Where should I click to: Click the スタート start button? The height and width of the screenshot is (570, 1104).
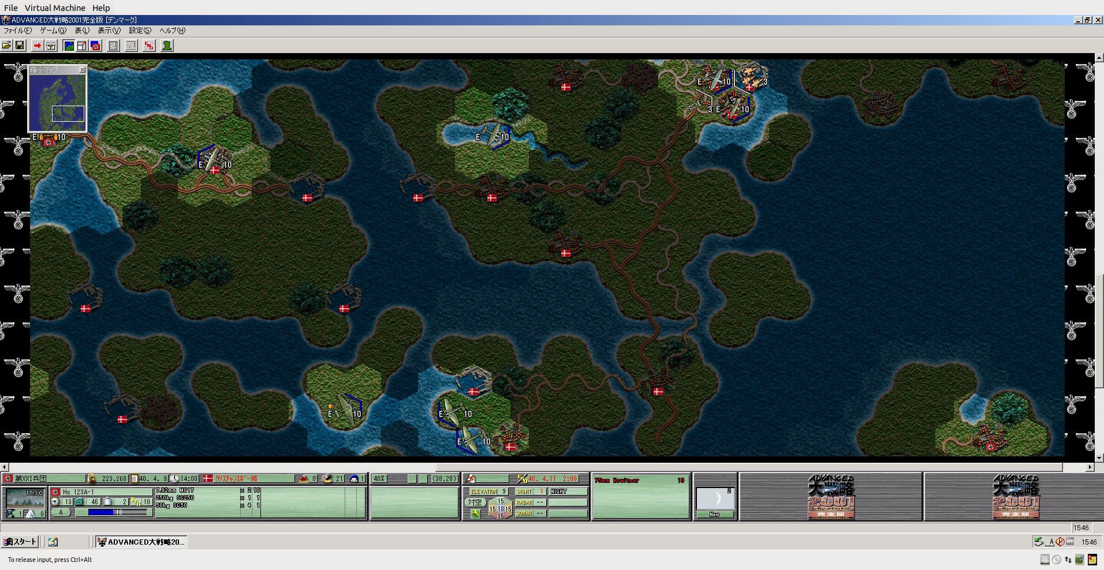click(20, 542)
